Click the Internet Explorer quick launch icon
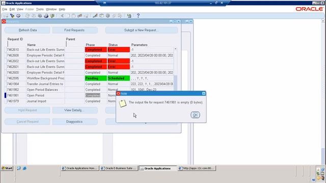The image size is (326, 183). click(x=24, y=168)
